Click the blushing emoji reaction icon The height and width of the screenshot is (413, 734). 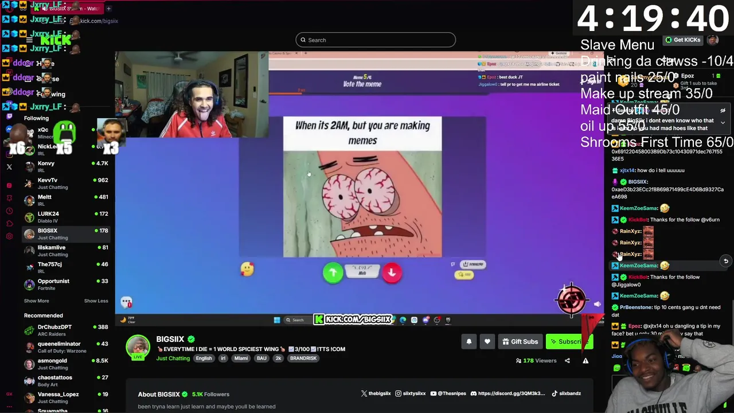click(247, 268)
